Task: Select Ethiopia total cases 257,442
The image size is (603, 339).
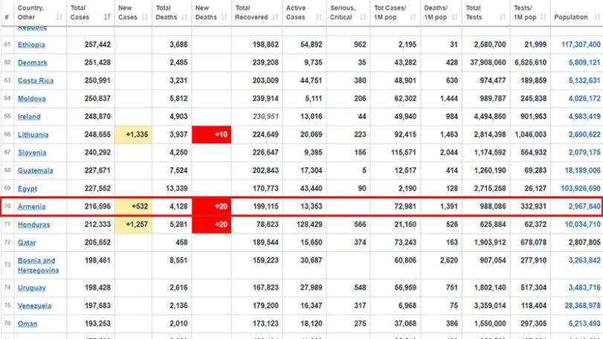Action: (97, 45)
